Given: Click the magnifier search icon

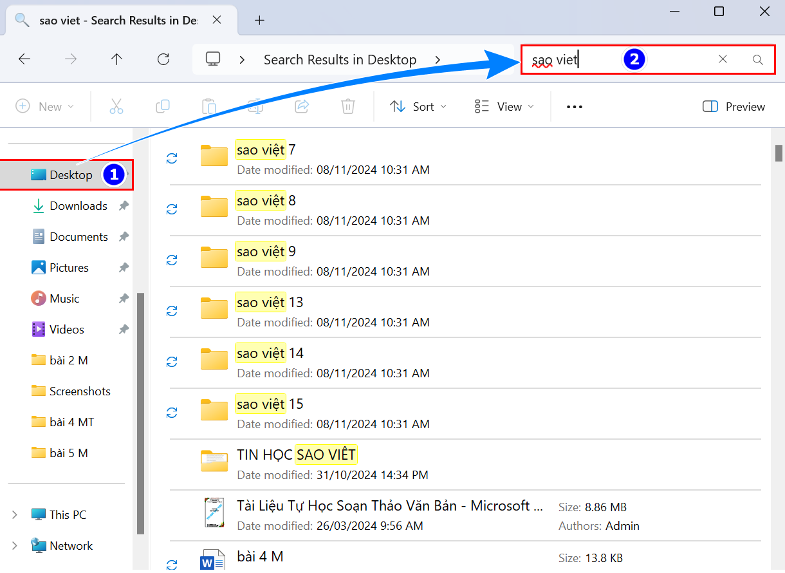Looking at the screenshot, I should [x=758, y=60].
